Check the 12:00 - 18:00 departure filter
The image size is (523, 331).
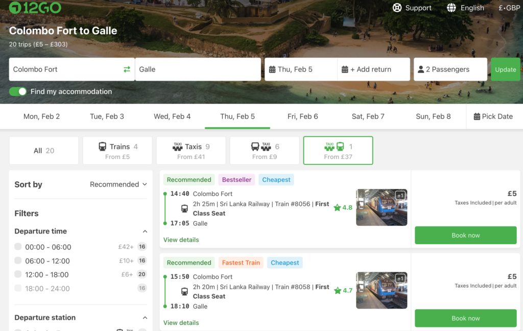click(x=18, y=274)
